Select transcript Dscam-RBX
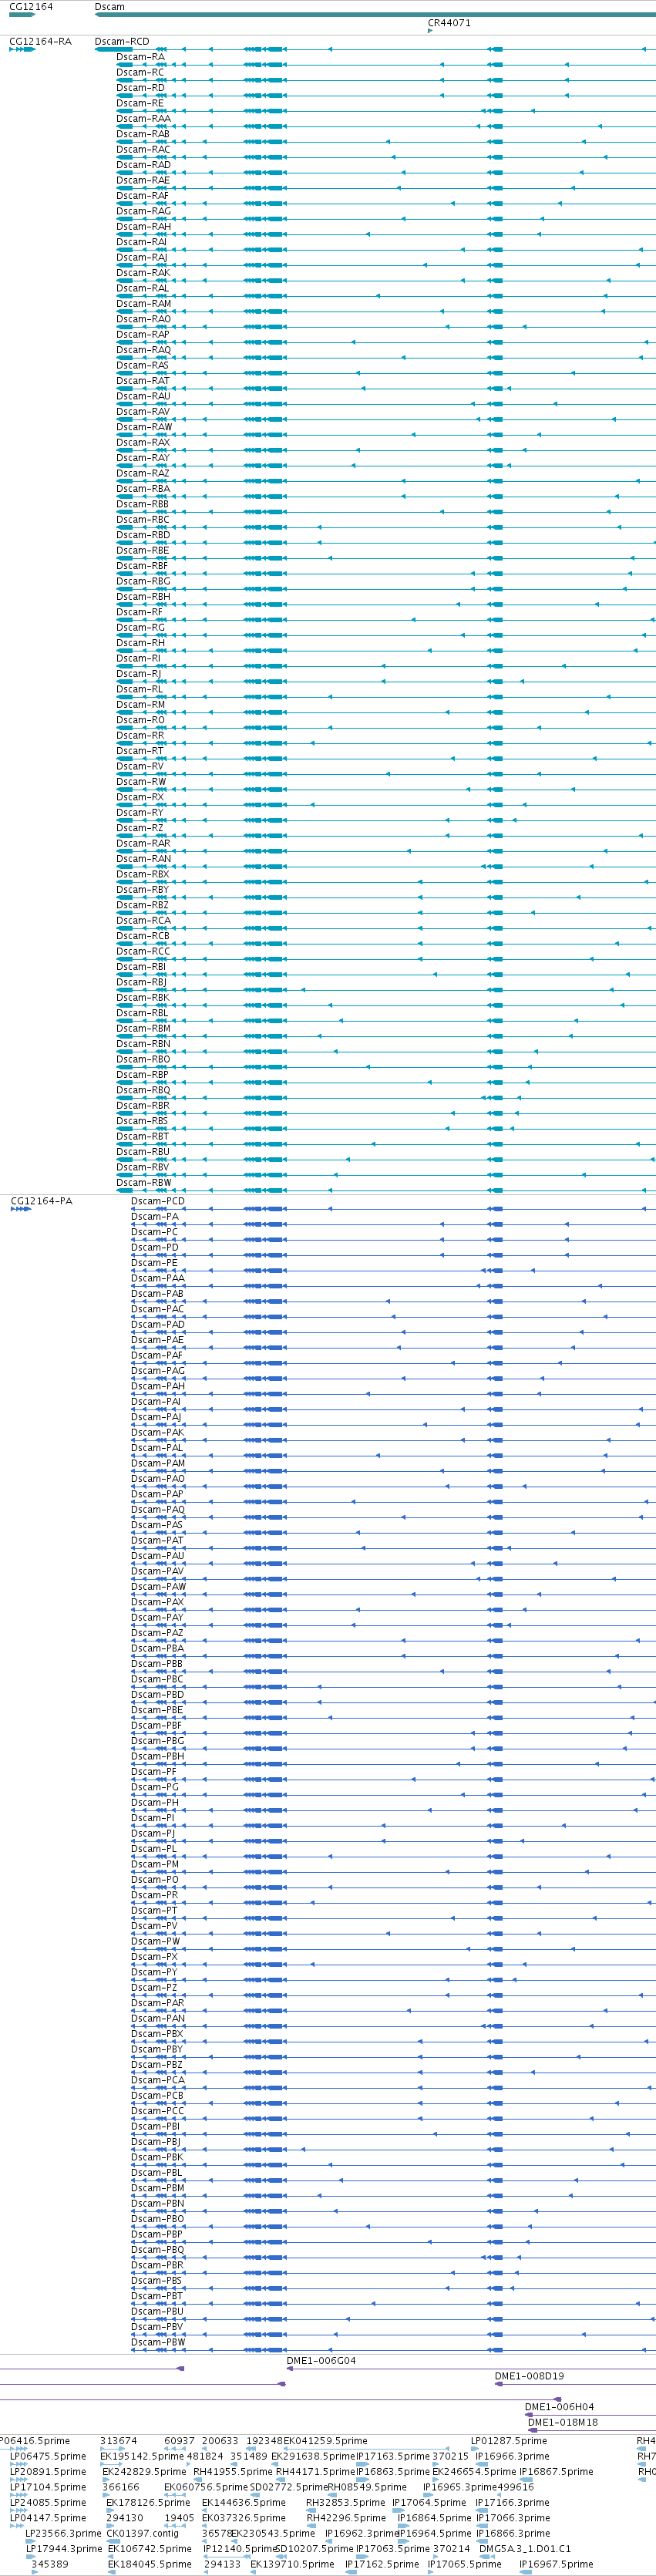656x2576 pixels. pyautogui.click(x=143, y=874)
